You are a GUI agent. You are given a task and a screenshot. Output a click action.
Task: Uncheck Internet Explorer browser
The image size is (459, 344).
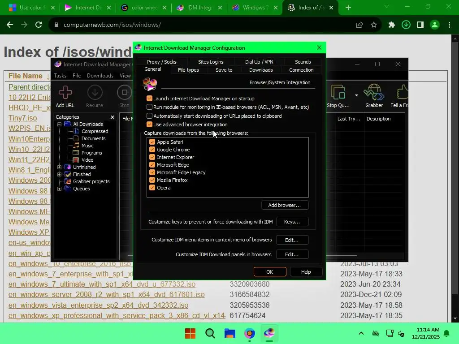[152, 157]
